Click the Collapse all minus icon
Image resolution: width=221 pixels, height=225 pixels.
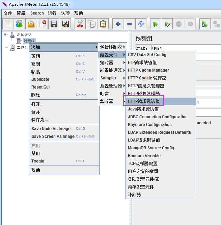(130, 24)
